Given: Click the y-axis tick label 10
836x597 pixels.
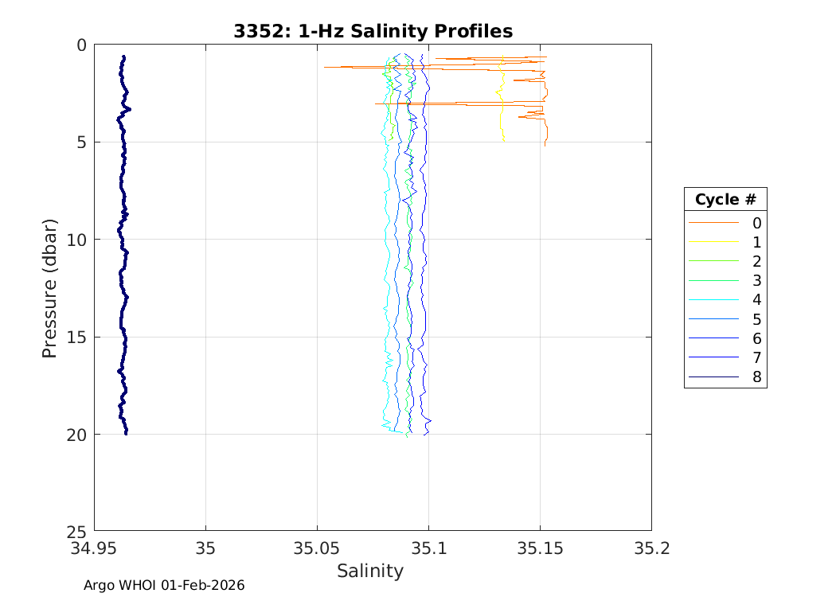Looking at the screenshot, I should pos(75,240).
